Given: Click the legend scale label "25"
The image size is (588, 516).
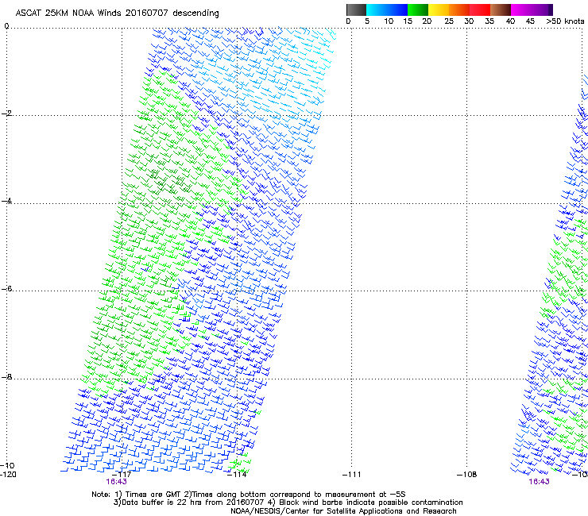Looking at the screenshot, I should click(449, 21).
